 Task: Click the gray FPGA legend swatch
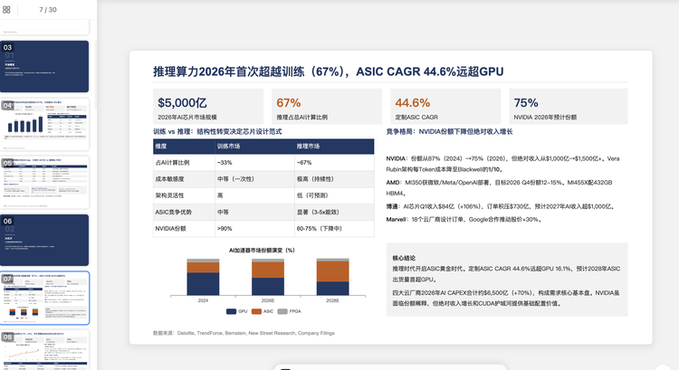282,311
